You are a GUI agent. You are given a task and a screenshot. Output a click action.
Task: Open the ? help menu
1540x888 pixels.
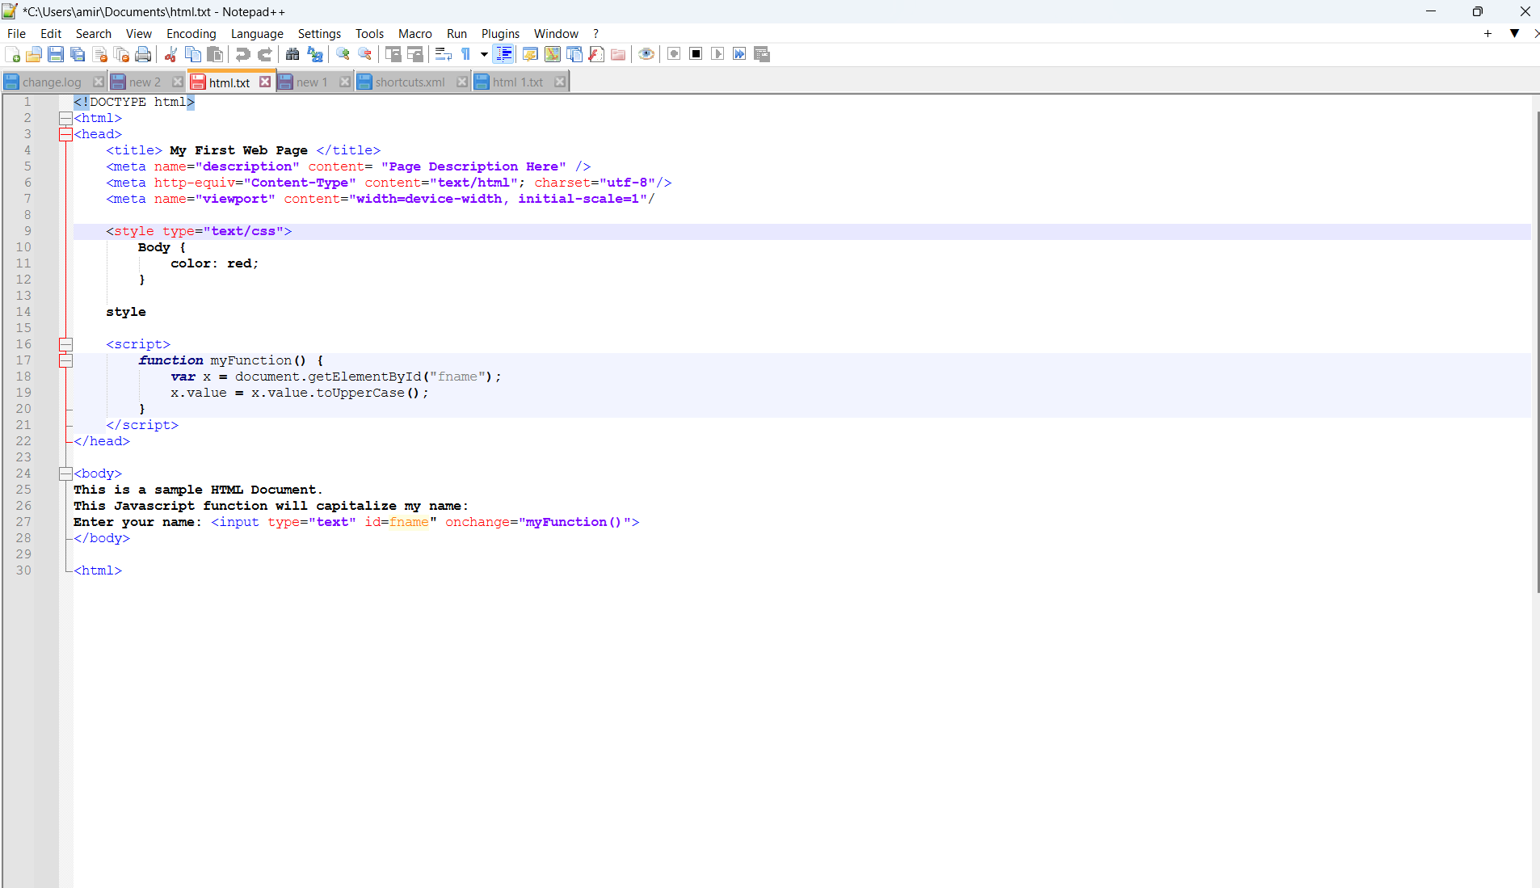tap(595, 33)
